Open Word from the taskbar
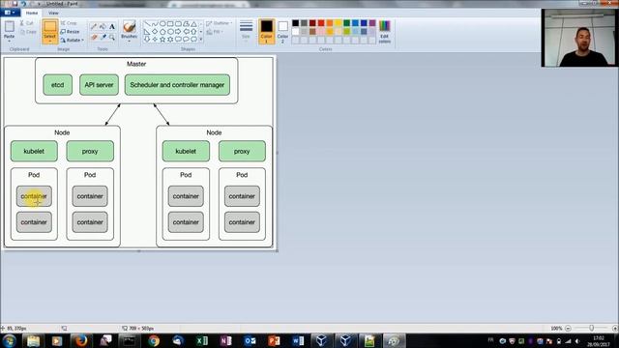This screenshot has width=619, height=348. (298, 340)
